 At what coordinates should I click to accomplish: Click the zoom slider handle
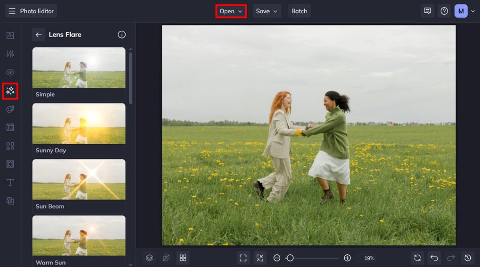289,258
